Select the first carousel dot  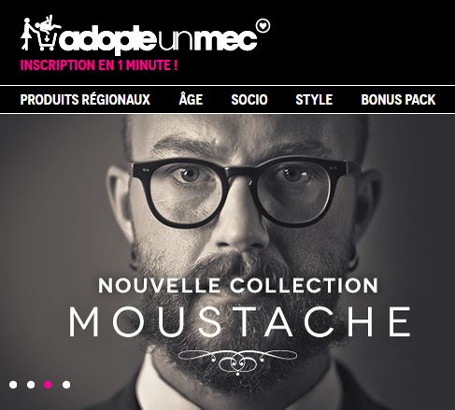(x=13, y=385)
